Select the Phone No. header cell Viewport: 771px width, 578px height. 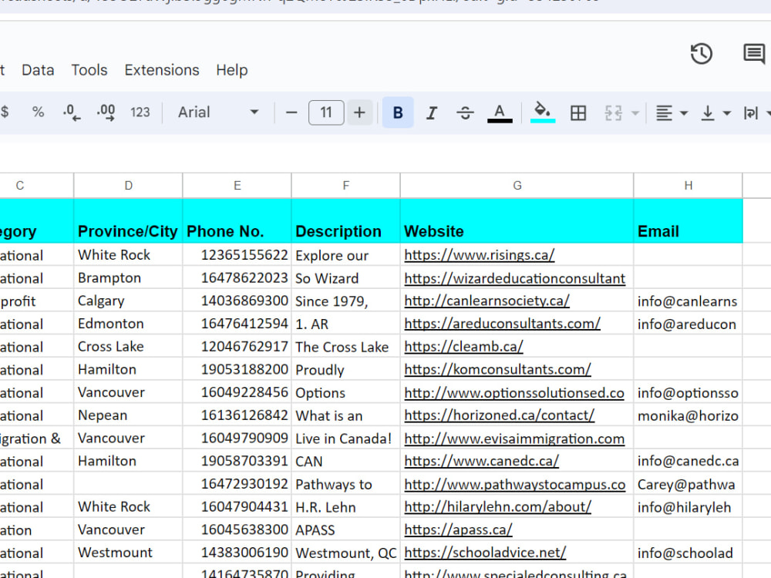coord(237,220)
